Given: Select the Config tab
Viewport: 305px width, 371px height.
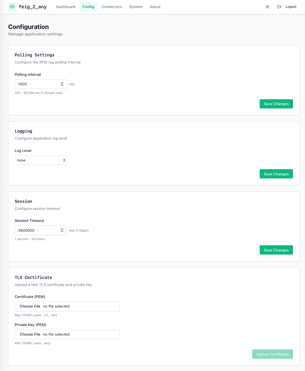Looking at the screenshot, I should pyautogui.click(x=89, y=7).
